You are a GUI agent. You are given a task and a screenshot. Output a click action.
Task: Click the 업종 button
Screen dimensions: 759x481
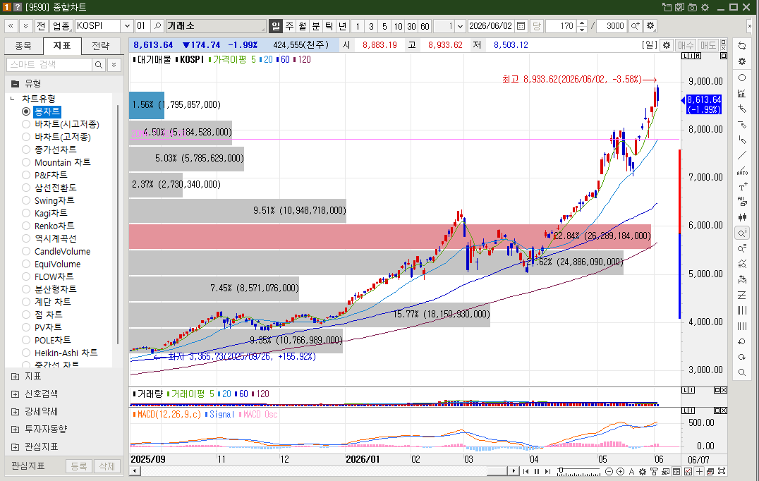pos(61,25)
